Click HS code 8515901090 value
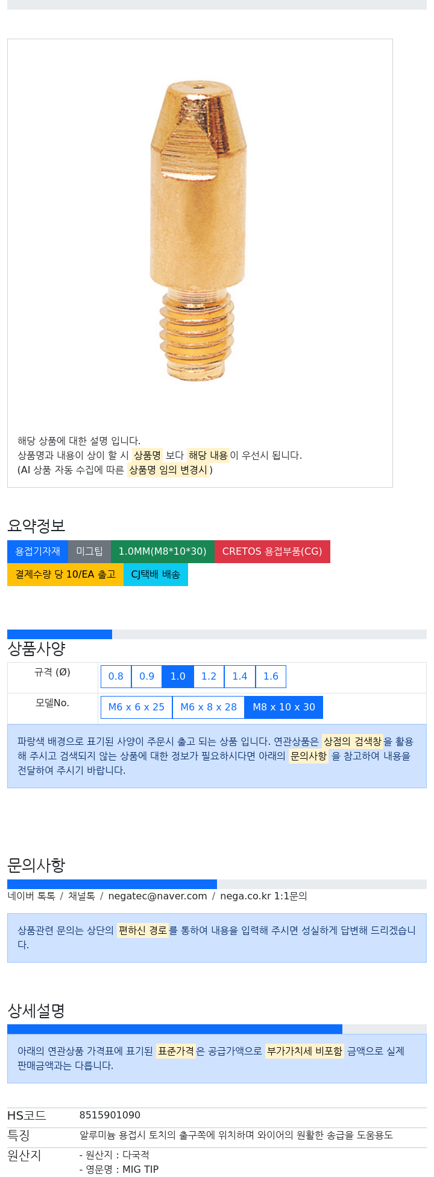The width and height of the screenshot is (434, 1177). pos(110,1115)
